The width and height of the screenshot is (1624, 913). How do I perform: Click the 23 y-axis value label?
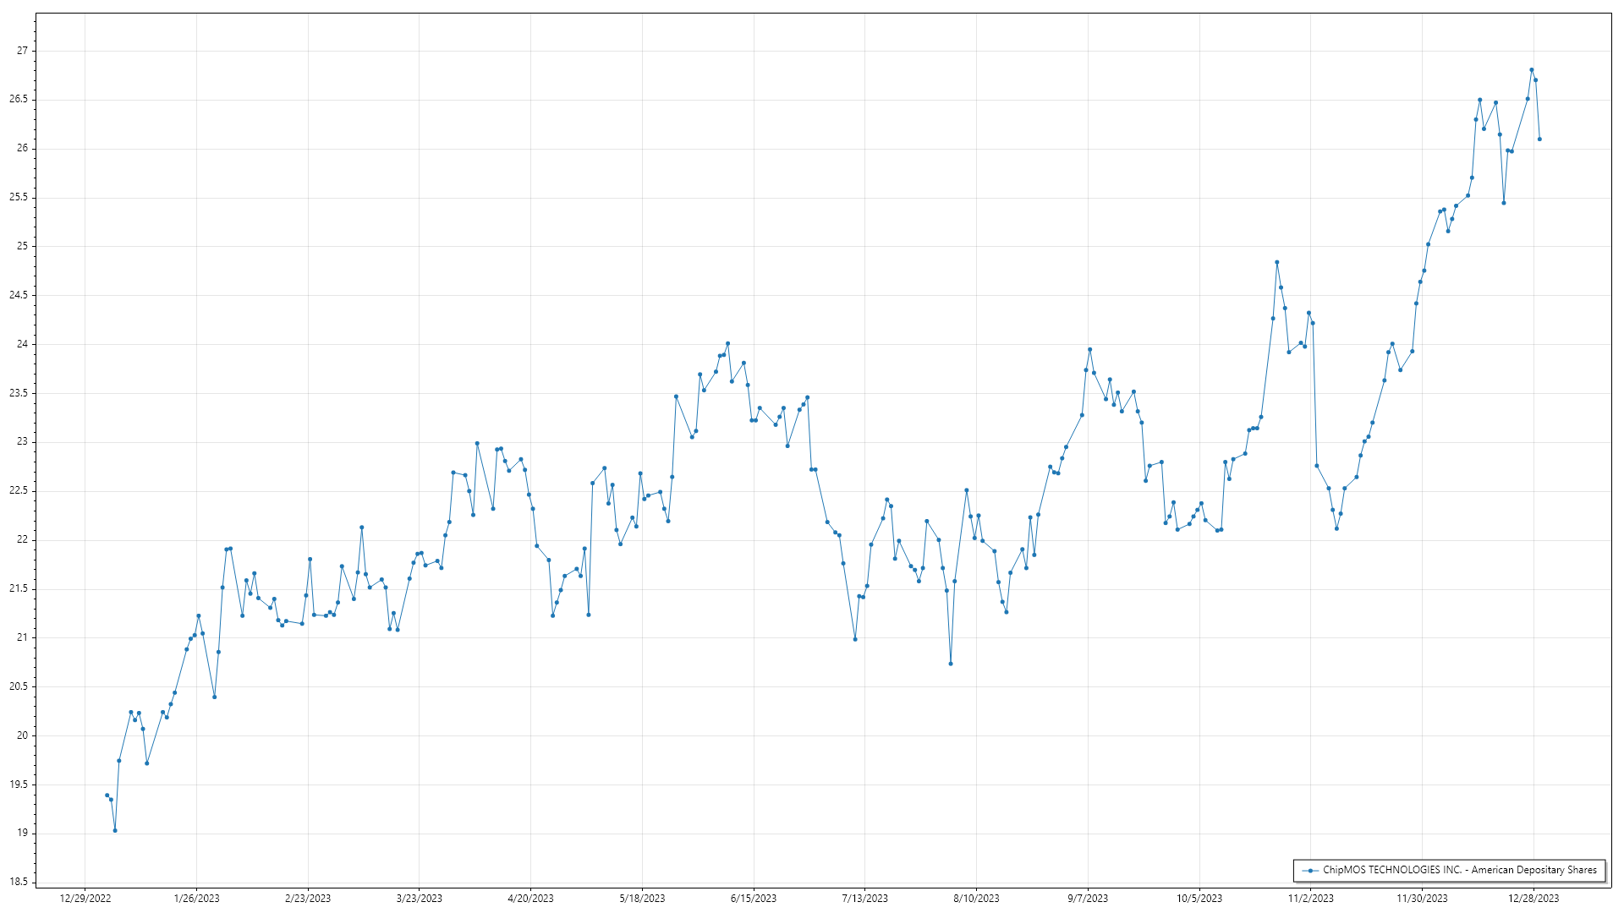pyautogui.click(x=22, y=442)
